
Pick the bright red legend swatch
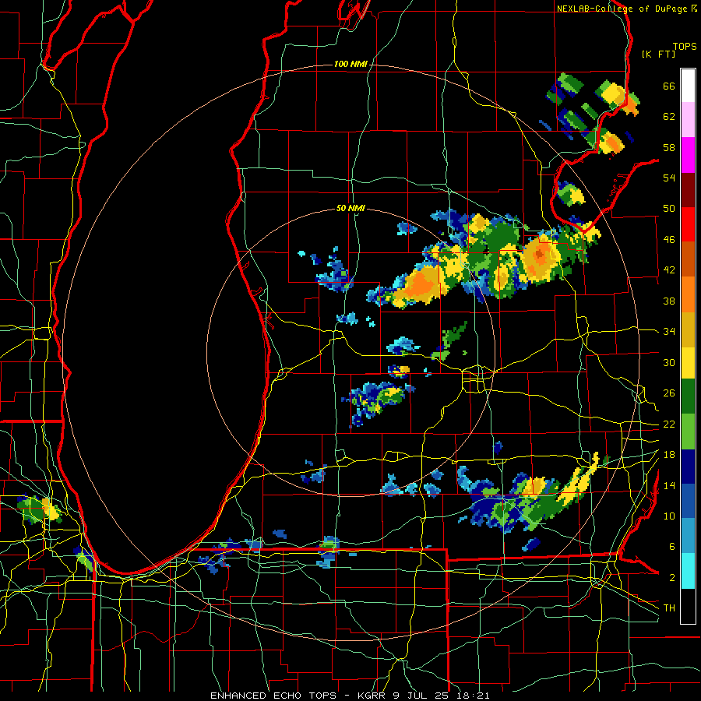pos(688,224)
